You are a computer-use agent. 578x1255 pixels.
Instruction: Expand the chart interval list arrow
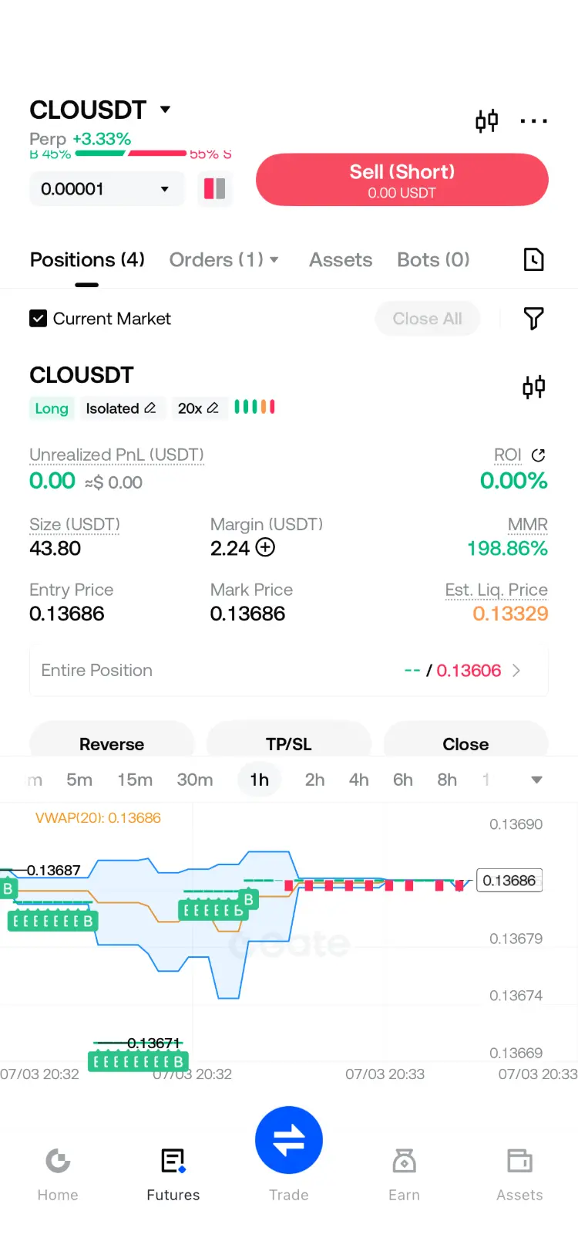point(537,780)
